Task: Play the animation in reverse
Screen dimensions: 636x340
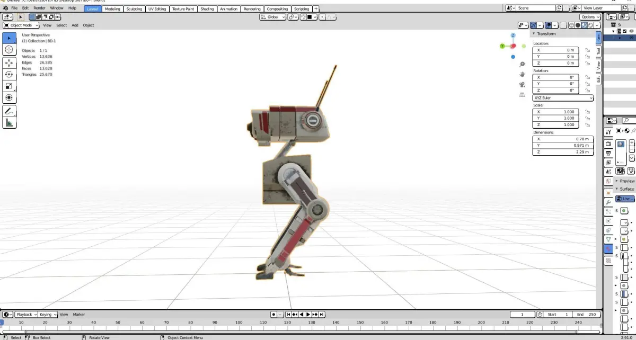Action: (302, 315)
